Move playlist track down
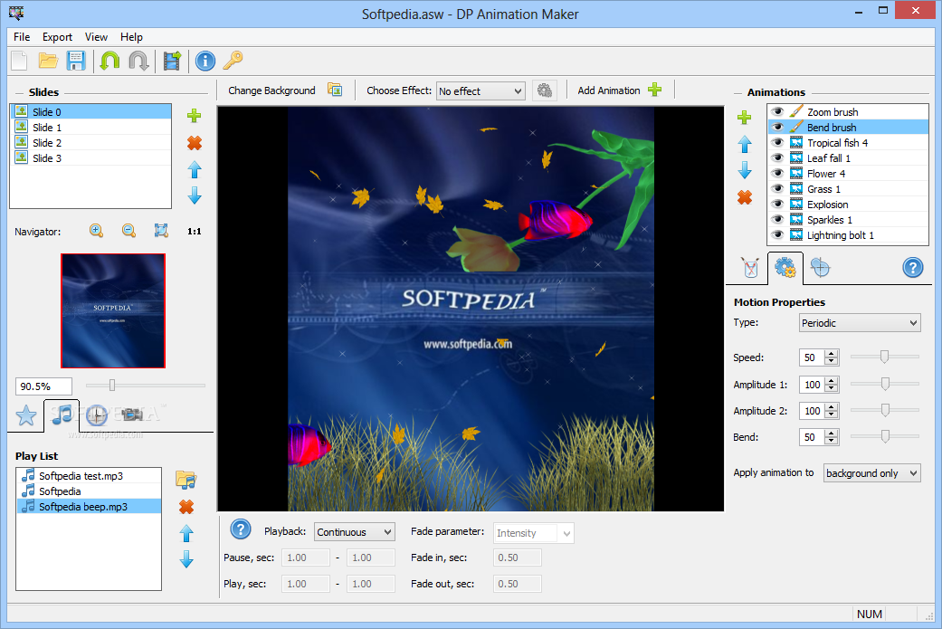 [186, 559]
